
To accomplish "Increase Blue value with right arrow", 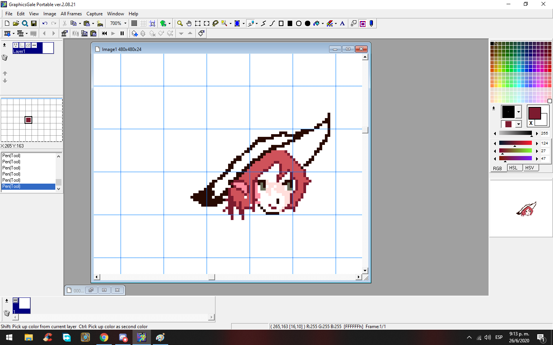I will coord(536,159).
